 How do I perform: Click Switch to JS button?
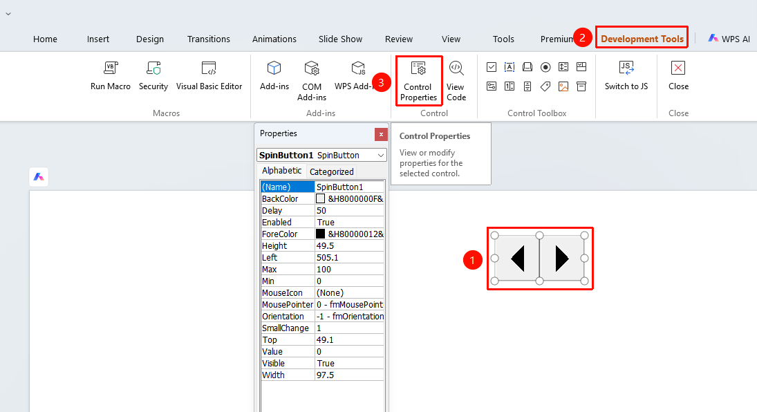tap(626, 76)
